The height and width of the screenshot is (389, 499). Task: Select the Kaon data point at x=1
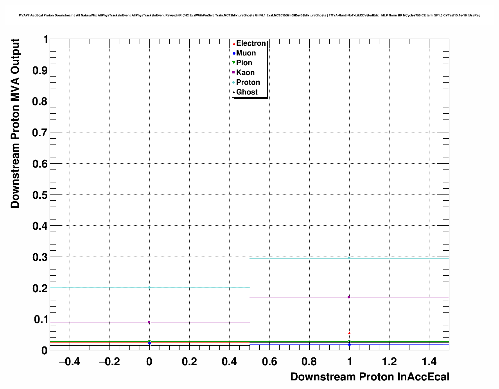point(349,298)
